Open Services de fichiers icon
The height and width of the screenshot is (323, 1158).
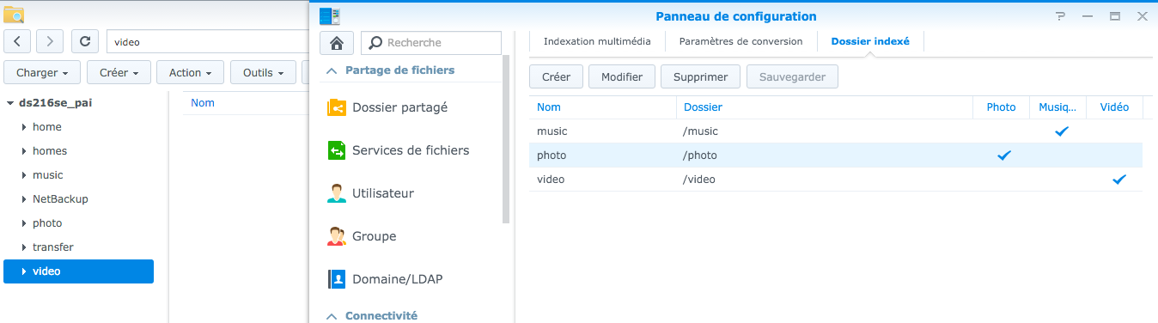point(337,150)
